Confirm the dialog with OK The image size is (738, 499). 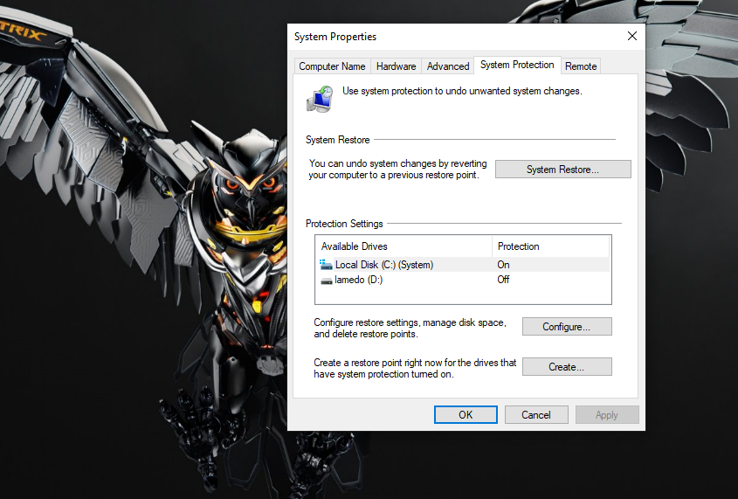tap(466, 415)
